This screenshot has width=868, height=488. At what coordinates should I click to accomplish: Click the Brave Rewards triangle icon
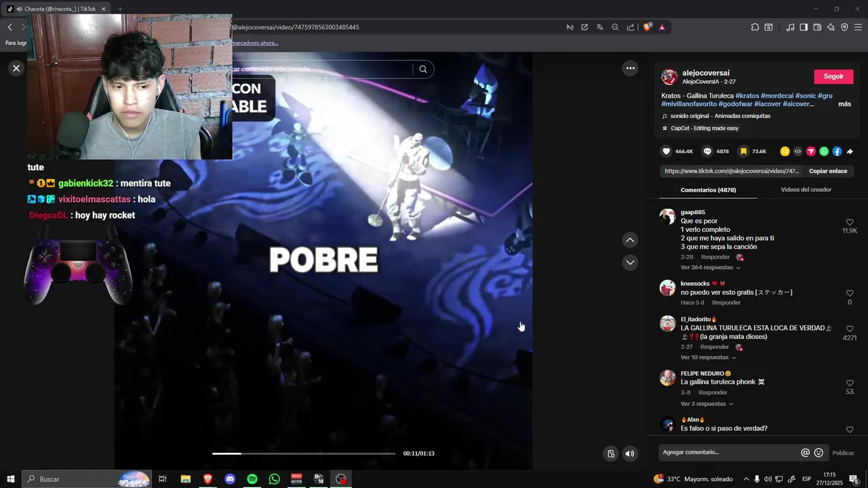[x=662, y=27]
